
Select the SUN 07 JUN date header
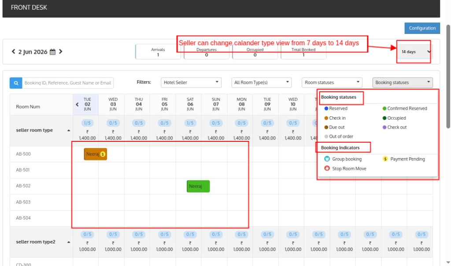[x=216, y=104]
